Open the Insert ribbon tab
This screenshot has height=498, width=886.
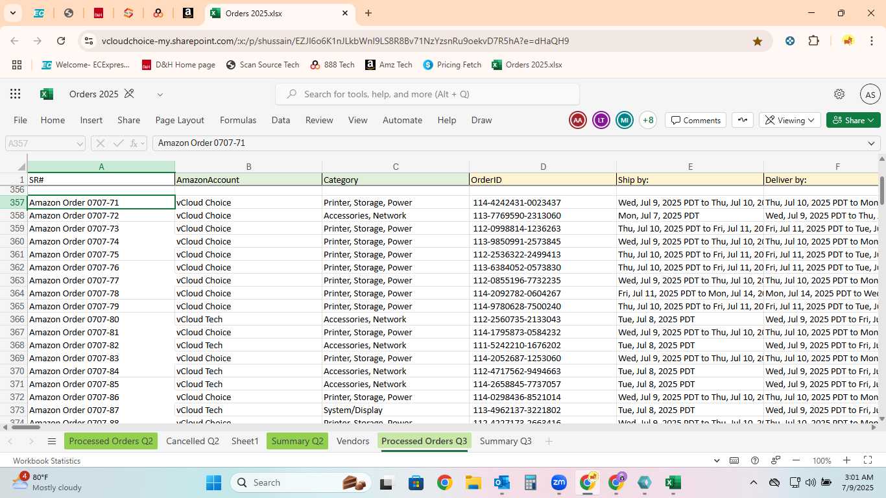[91, 120]
